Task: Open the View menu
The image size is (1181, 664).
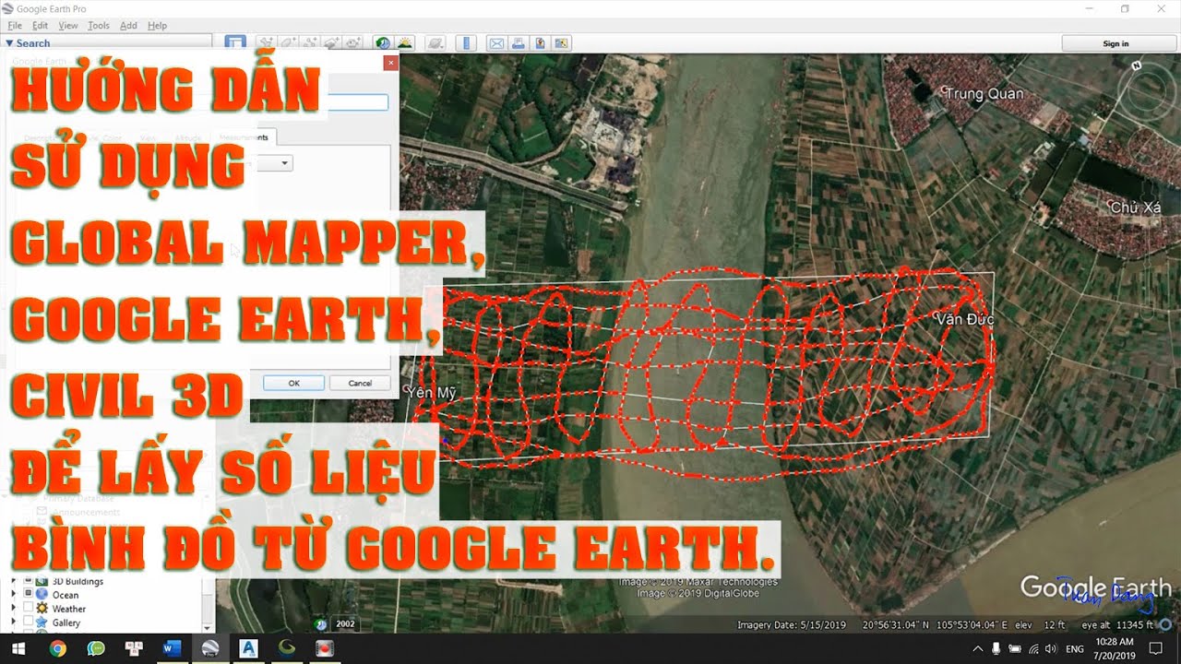Action: click(x=68, y=26)
